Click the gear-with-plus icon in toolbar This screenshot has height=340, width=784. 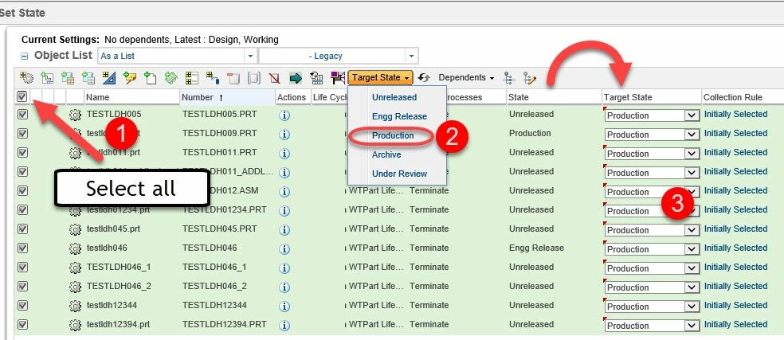(x=26, y=77)
